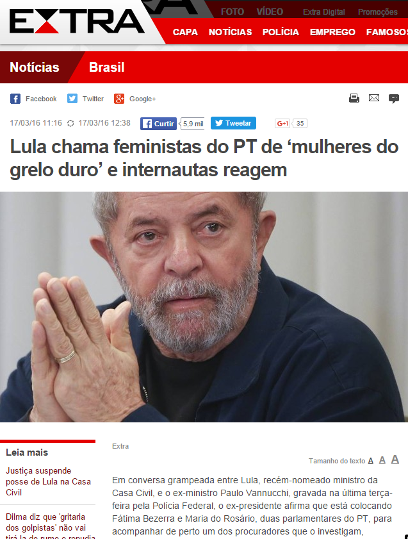Tweet the article with Tweetar button

(233, 123)
